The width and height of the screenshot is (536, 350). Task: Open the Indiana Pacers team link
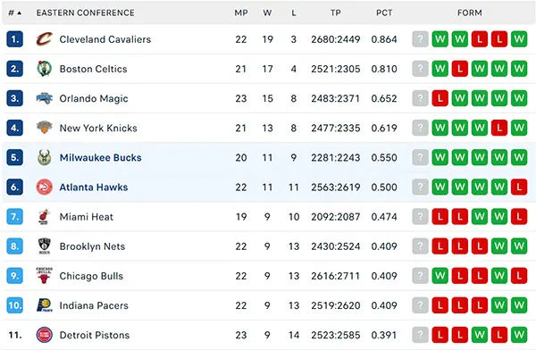pyautogui.click(x=94, y=305)
